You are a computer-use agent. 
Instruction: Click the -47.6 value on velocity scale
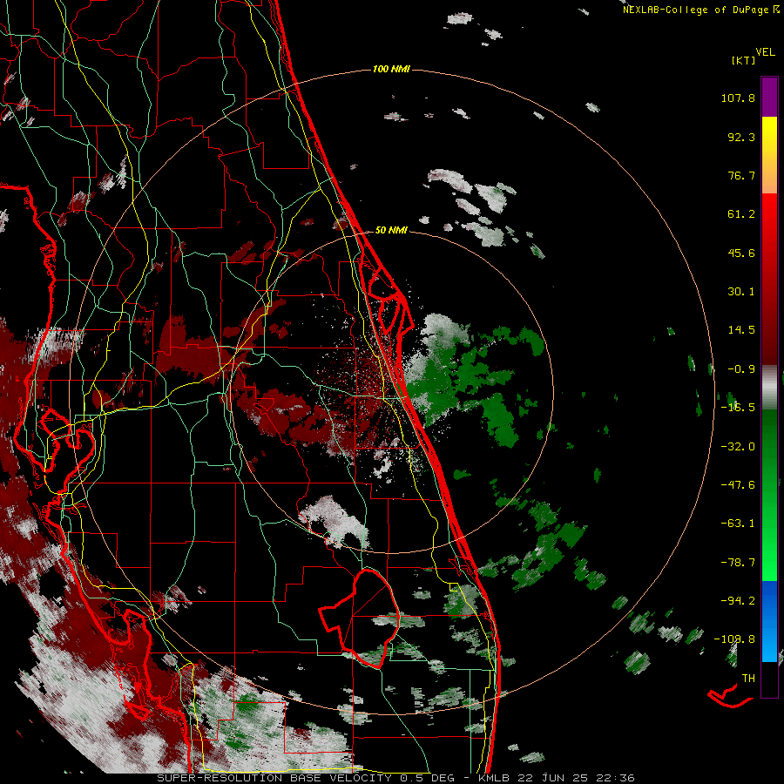(x=738, y=485)
